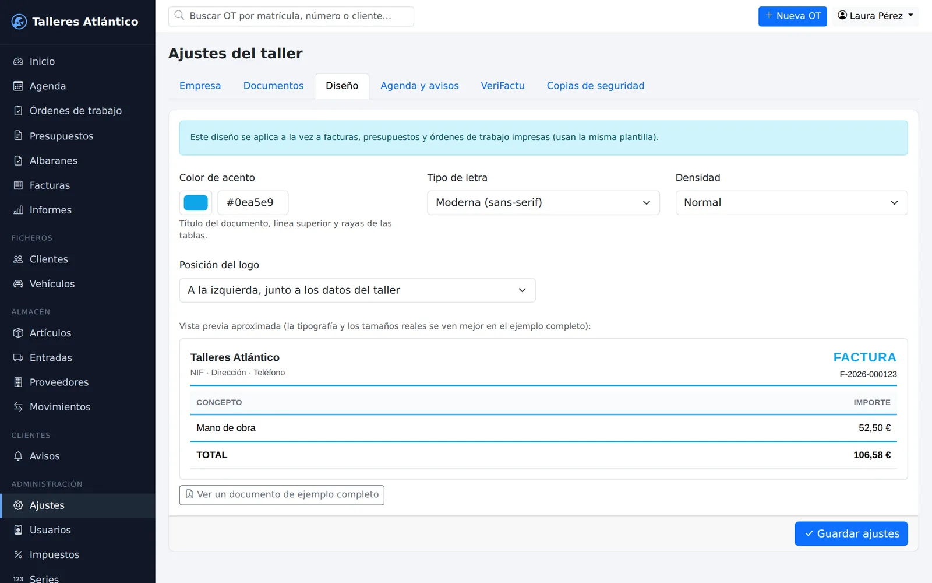
Task: Click the Artículos box icon
Action: pos(18,333)
